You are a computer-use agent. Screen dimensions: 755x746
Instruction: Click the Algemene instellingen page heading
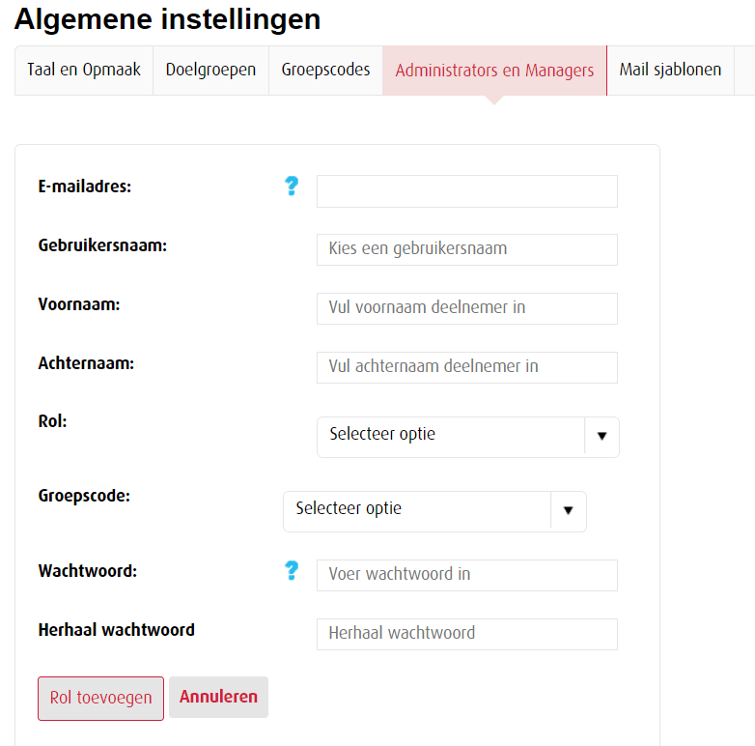(x=167, y=19)
